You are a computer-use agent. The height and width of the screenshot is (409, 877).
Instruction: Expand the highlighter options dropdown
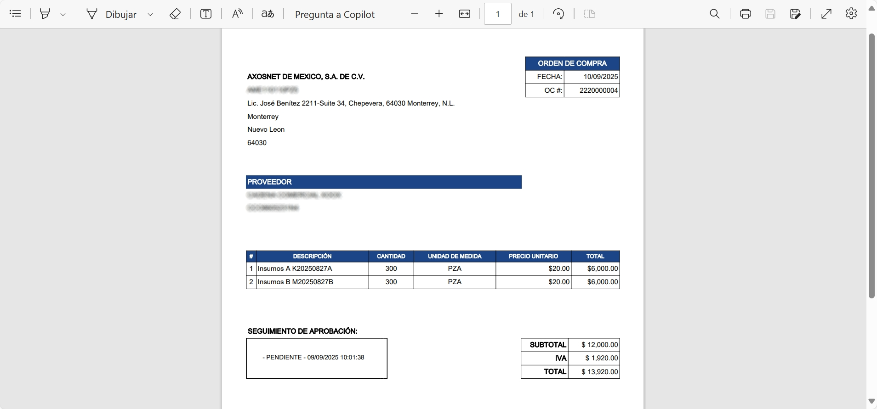tap(63, 15)
